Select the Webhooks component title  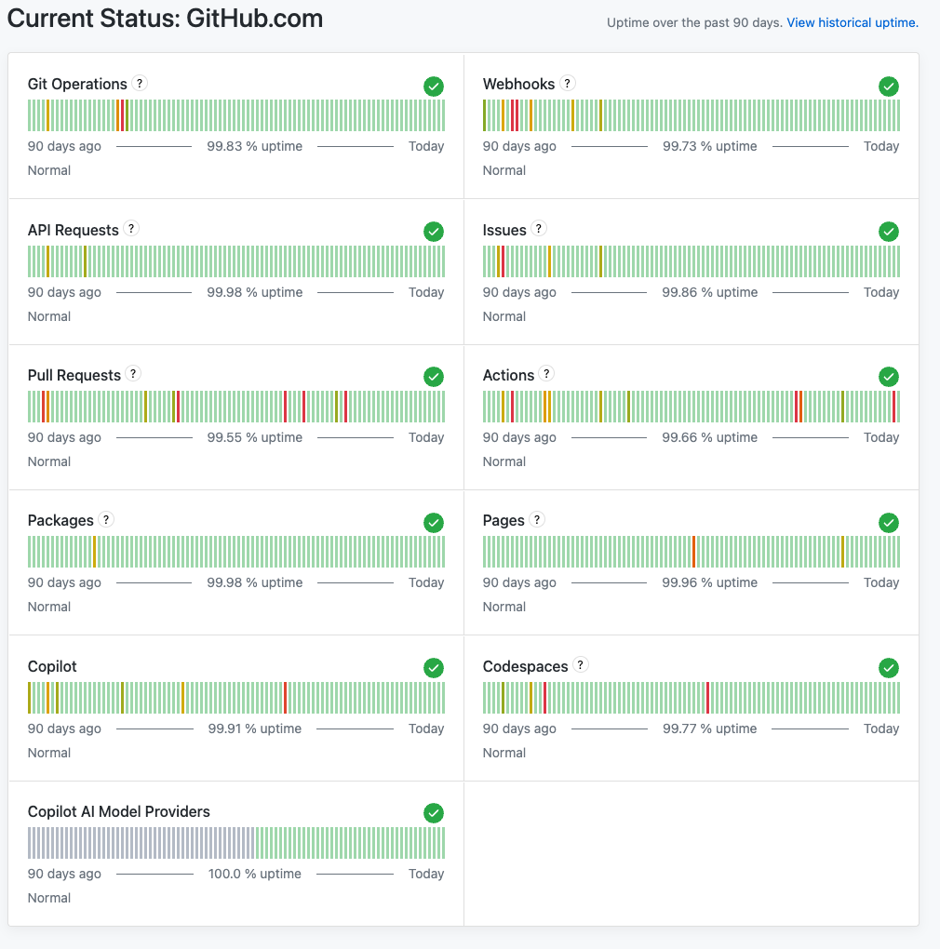tap(518, 84)
